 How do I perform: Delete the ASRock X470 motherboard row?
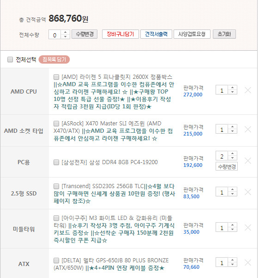click(x=247, y=130)
